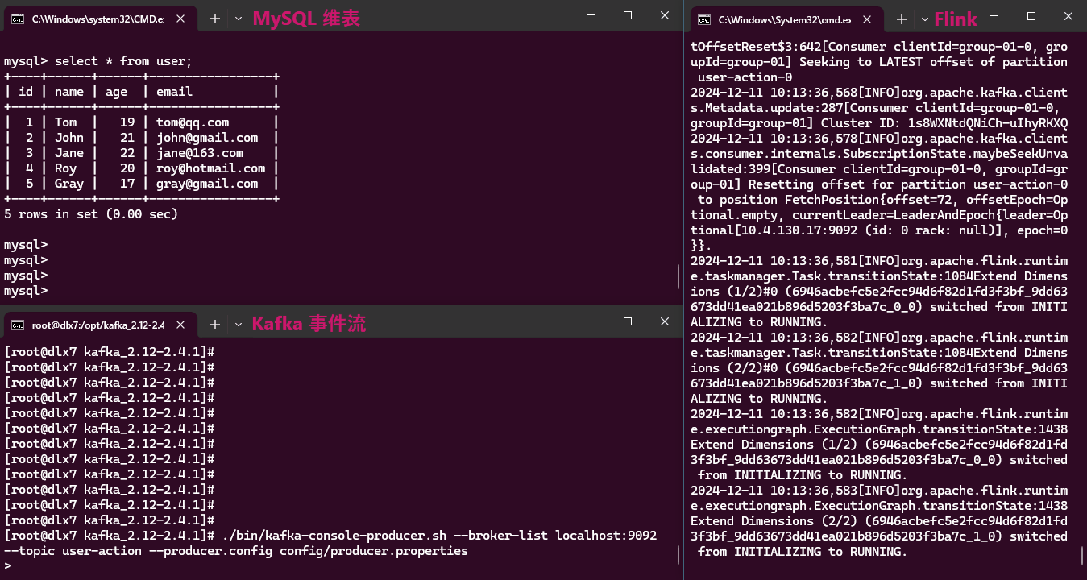The width and height of the screenshot is (1087, 580).
Task: Click the scrollbar thumb in the Kafka terminal
Action: [x=678, y=555]
